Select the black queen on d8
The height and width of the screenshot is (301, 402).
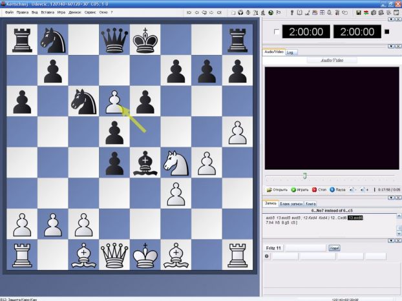pos(114,39)
